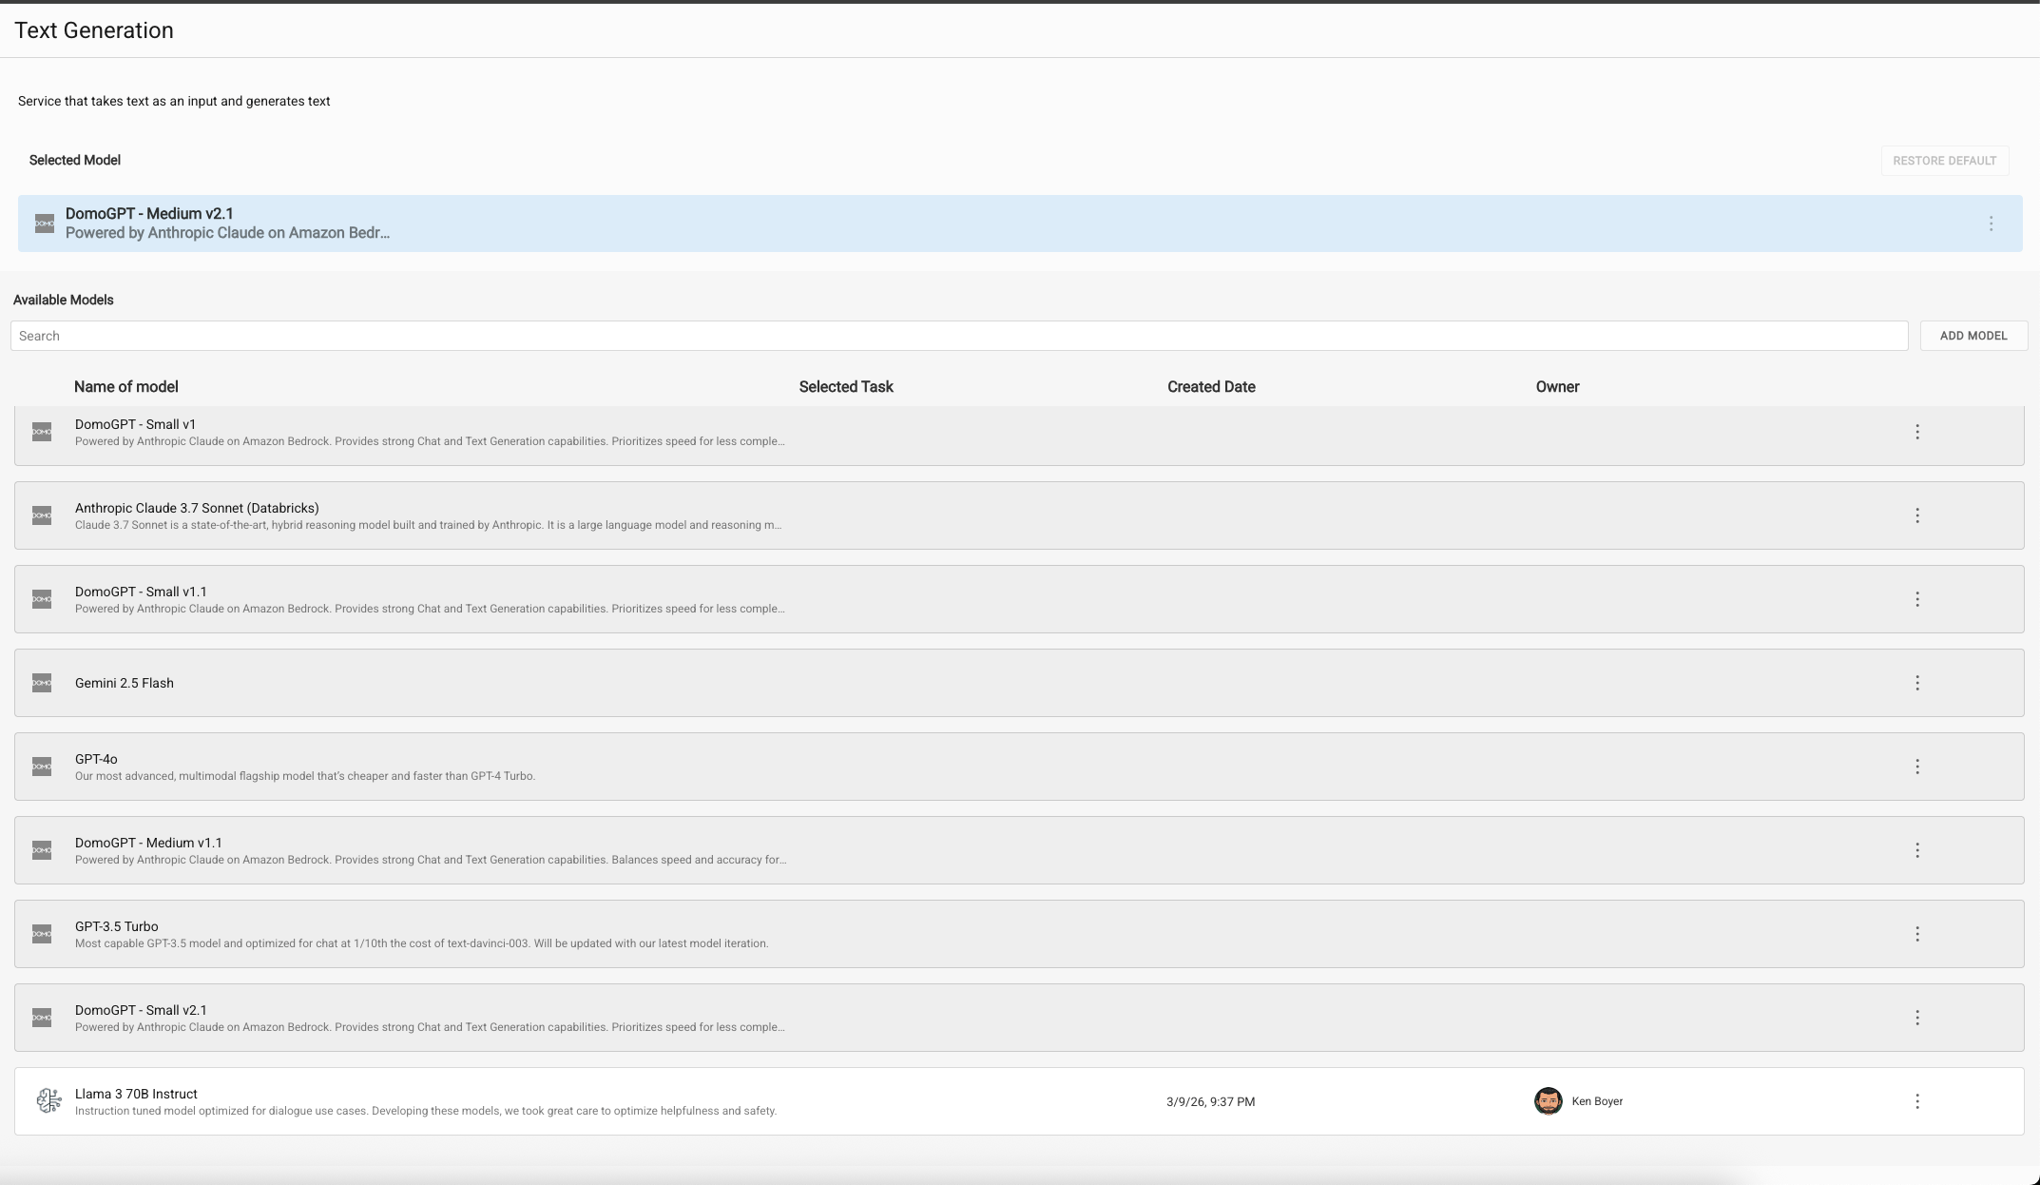Click the Available Models section heading
Viewport: 2040px width, 1185px height.
[x=64, y=300]
